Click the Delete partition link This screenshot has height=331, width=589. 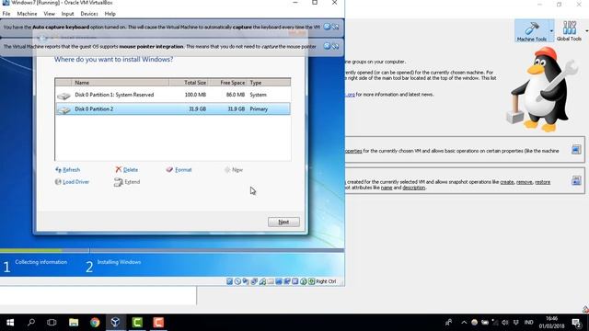pos(127,169)
